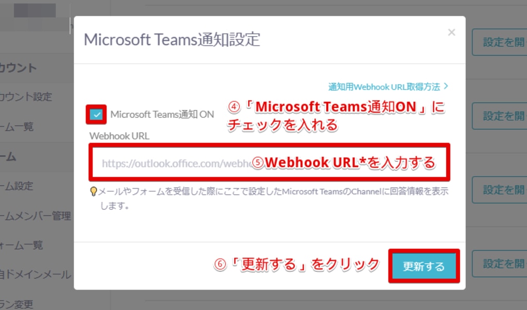Go to チームメンバー管理 in the sidebar
Viewport: 527px width, 310px height.
(36, 215)
